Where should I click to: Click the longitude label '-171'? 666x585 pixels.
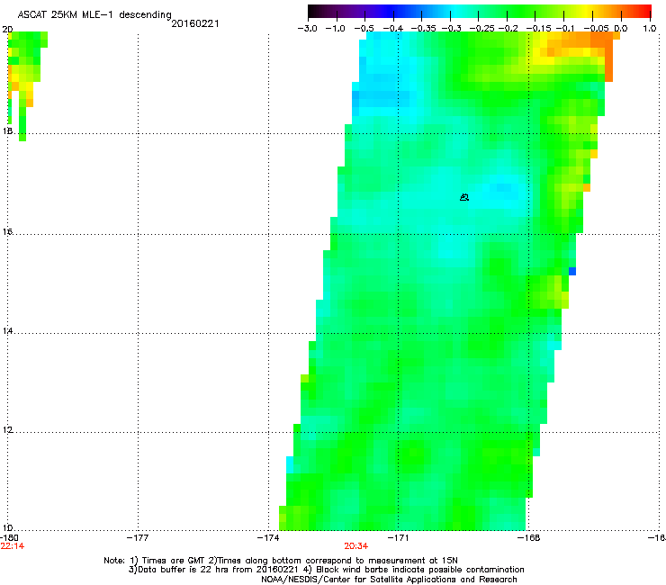click(x=398, y=538)
